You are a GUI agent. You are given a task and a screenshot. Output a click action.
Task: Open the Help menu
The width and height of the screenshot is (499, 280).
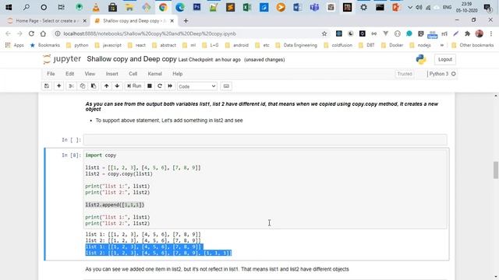click(177, 74)
